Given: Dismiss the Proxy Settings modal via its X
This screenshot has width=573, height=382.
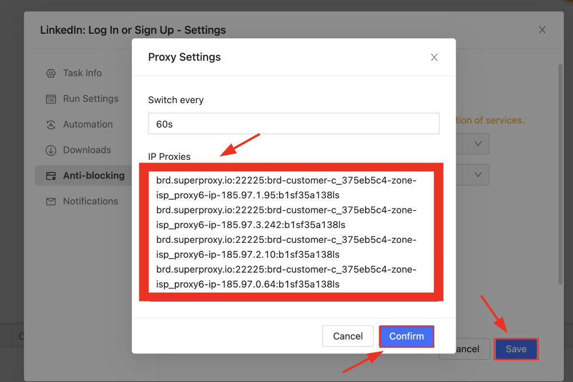Looking at the screenshot, I should coord(434,57).
